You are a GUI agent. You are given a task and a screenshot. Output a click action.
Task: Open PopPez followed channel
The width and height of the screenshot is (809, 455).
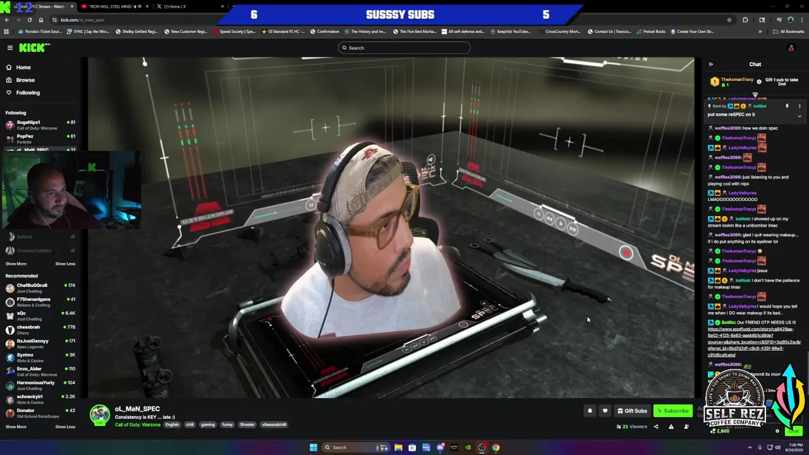(39, 138)
